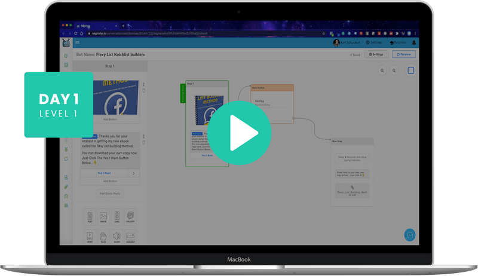Click the Add Quick Reply button
This screenshot has width=478, height=276.
[x=110, y=194]
